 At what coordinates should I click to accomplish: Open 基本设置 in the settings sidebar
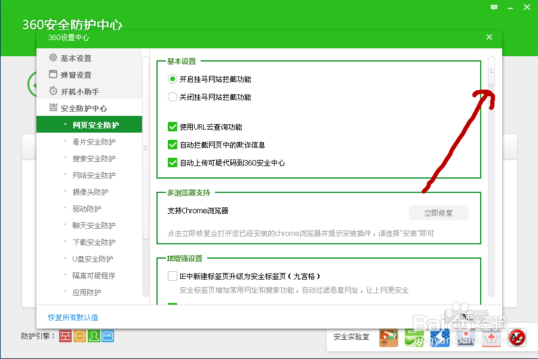click(76, 59)
